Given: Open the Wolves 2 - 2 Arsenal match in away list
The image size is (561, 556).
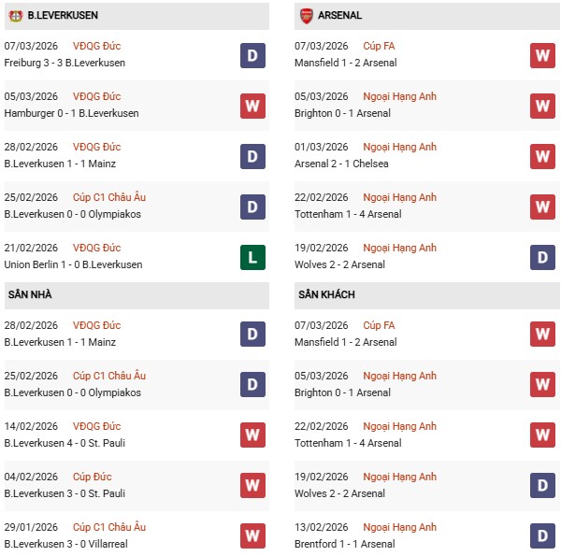Looking at the screenshot, I should tap(341, 493).
